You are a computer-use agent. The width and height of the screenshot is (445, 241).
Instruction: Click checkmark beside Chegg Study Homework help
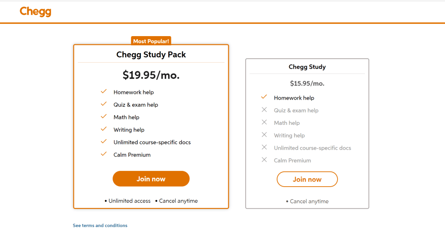click(x=264, y=97)
